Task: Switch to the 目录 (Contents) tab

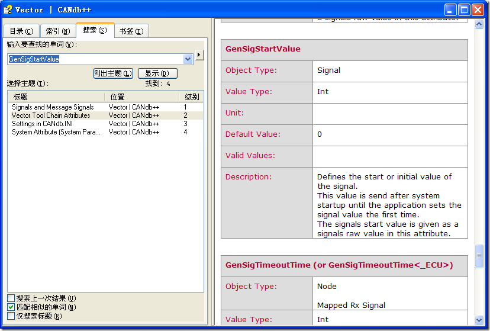Action: coord(21,31)
